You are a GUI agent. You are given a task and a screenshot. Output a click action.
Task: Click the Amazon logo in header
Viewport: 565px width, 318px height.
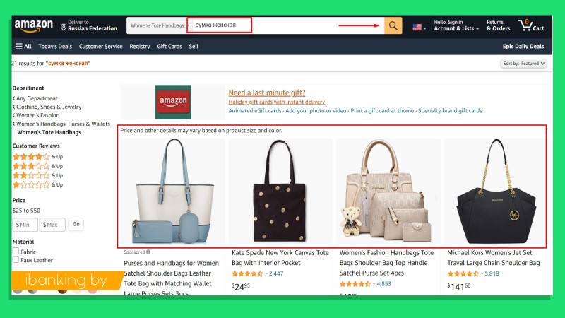33,25
